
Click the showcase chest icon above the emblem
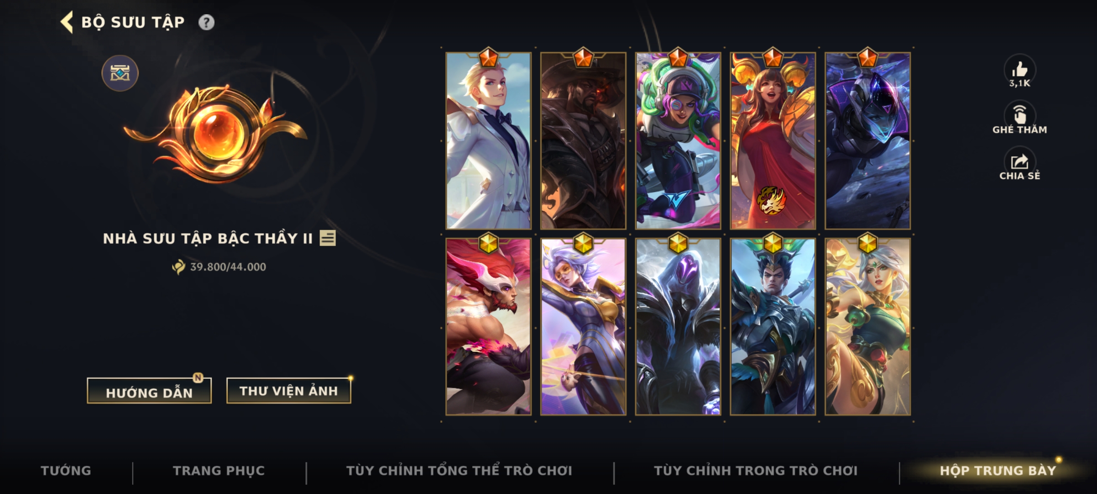coord(120,73)
